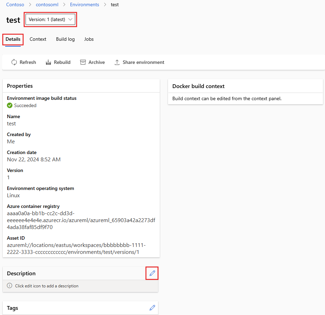The width and height of the screenshot is (325, 315).
Task: Switch to the Context tab
Action: tap(38, 39)
